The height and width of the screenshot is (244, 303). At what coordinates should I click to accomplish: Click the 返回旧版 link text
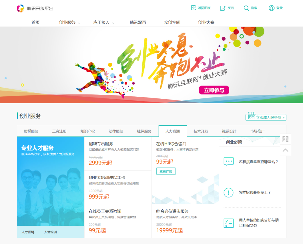click(x=204, y=8)
